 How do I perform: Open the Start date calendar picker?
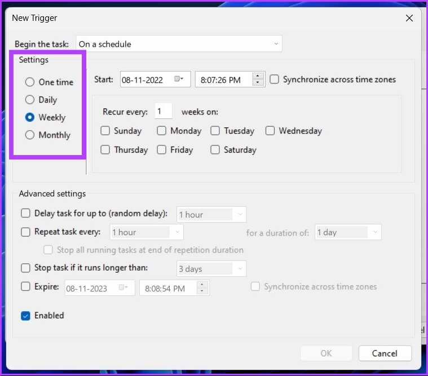(x=179, y=79)
